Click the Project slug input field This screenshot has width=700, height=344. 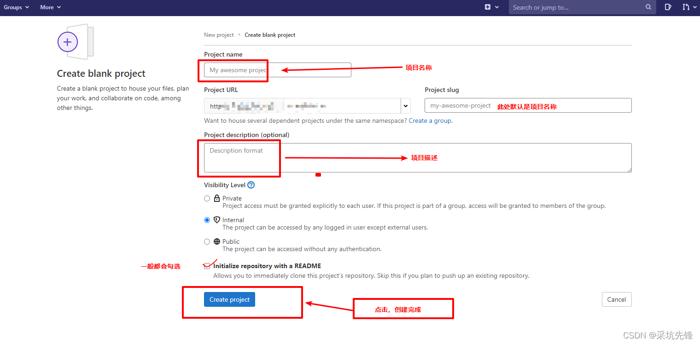[x=528, y=105]
